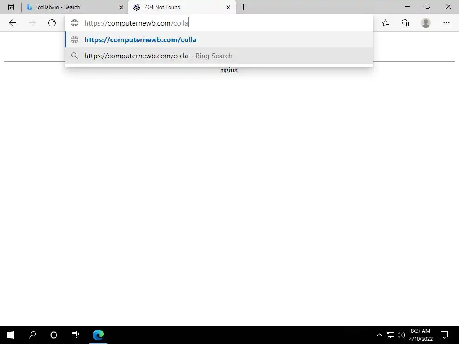Close the collabvm - Search tab
The height and width of the screenshot is (344, 459).
(x=121, y=7)
